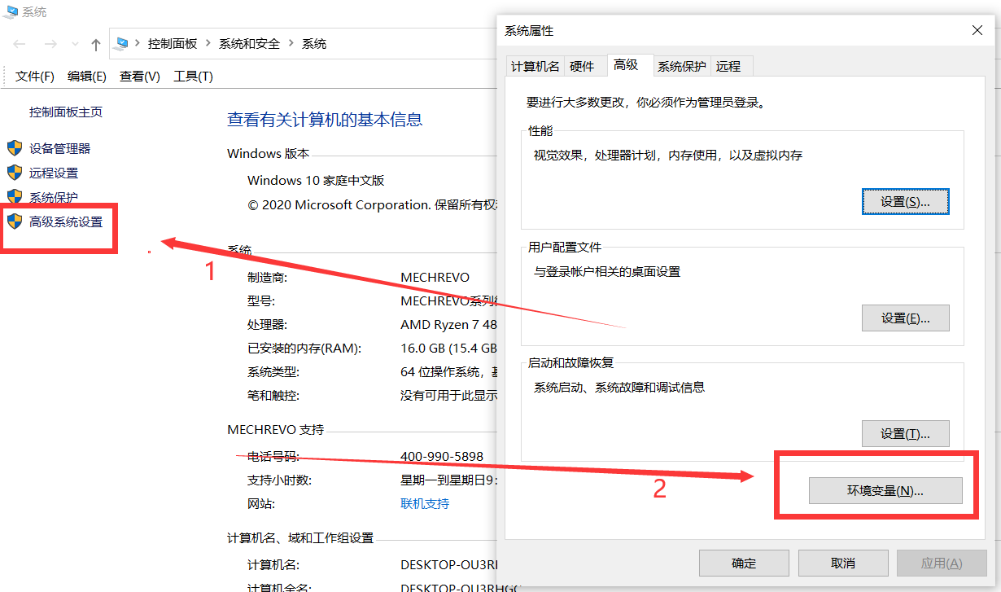Open 环境变量(N) dialog button
This screenshot has height=592, width=1001.
click(x=885, y=490)
